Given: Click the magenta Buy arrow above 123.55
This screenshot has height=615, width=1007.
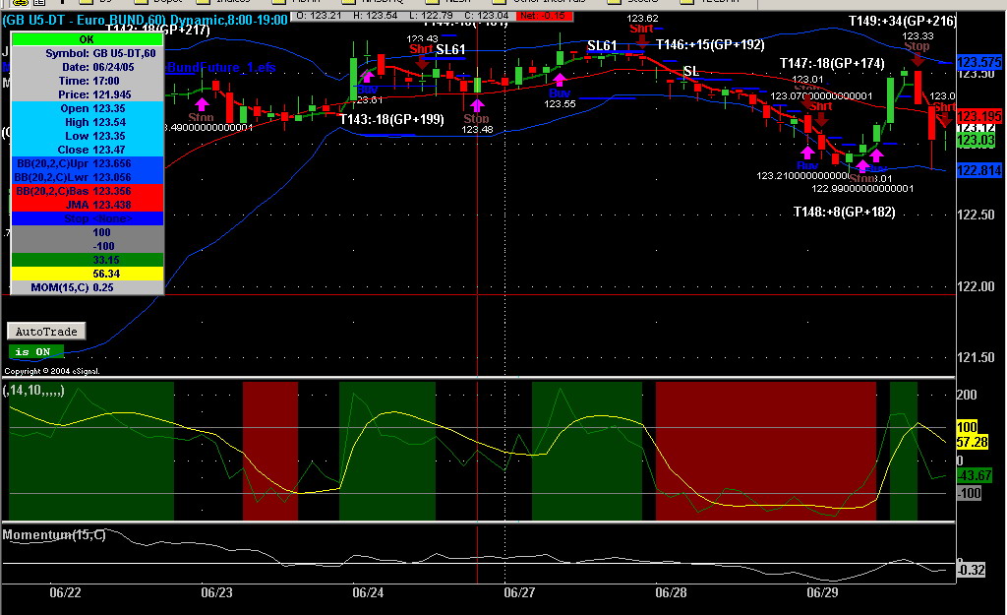Looking at the screenshot, I should pos(560,77).
